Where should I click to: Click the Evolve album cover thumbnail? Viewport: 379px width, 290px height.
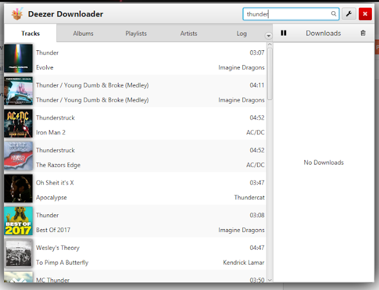[18, 58]
